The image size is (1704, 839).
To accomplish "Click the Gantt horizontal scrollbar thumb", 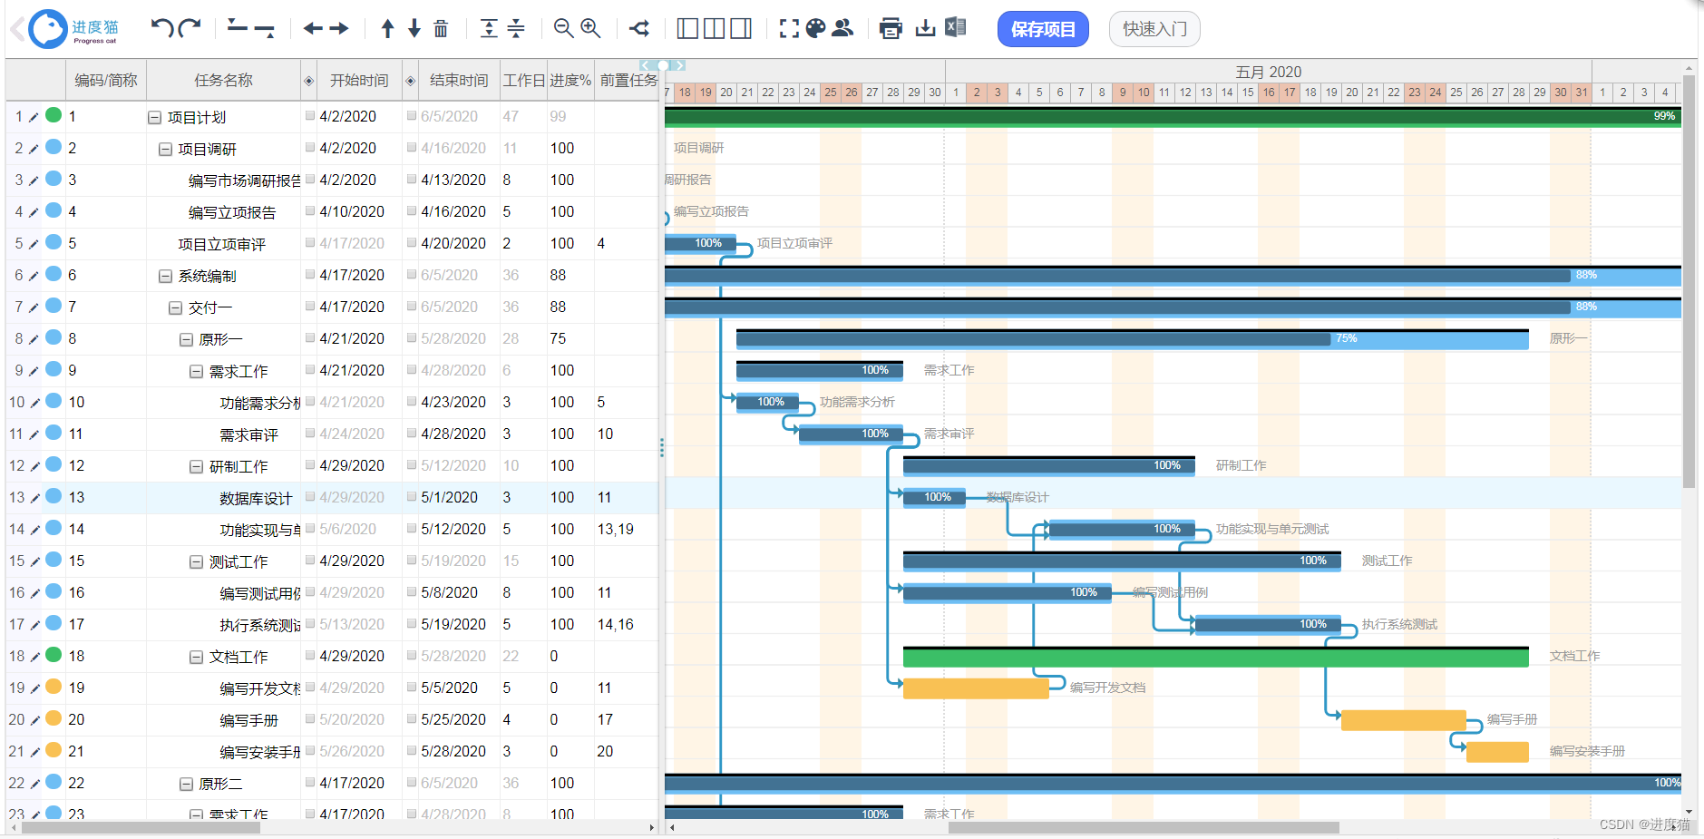I will tap(1143, 827).
